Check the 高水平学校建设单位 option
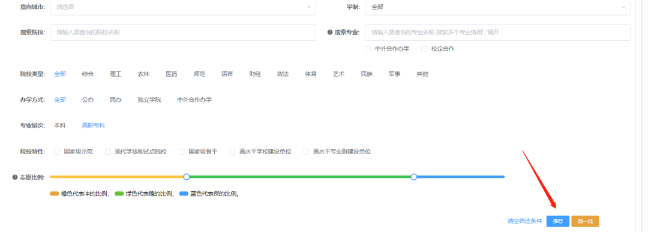The height and width of the screenshot is (232, 648). tap(233, 152)
